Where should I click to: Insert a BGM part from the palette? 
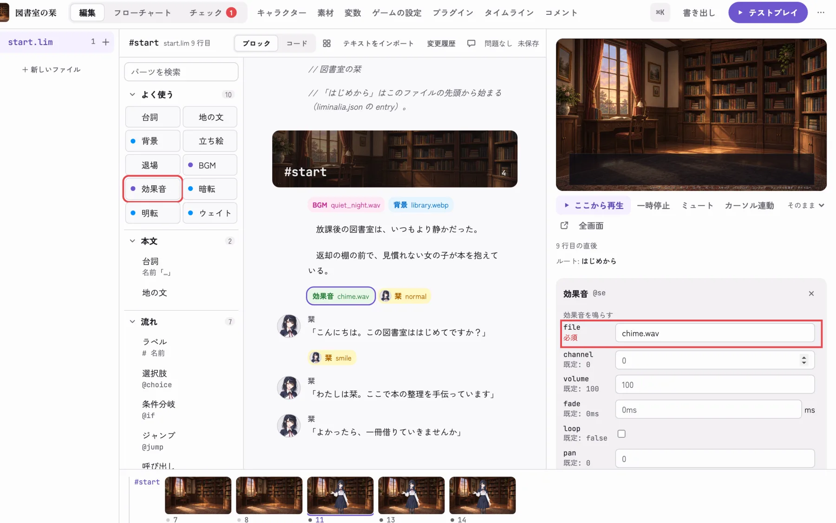[x=210, y=165]
